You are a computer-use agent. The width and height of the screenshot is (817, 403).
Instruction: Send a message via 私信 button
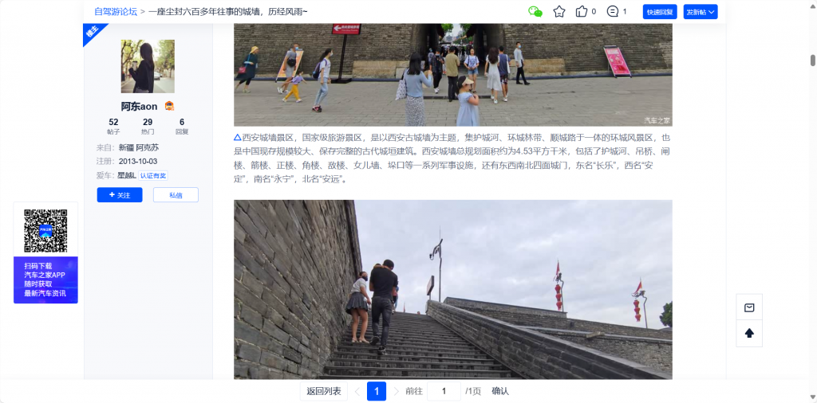point(176,195)
